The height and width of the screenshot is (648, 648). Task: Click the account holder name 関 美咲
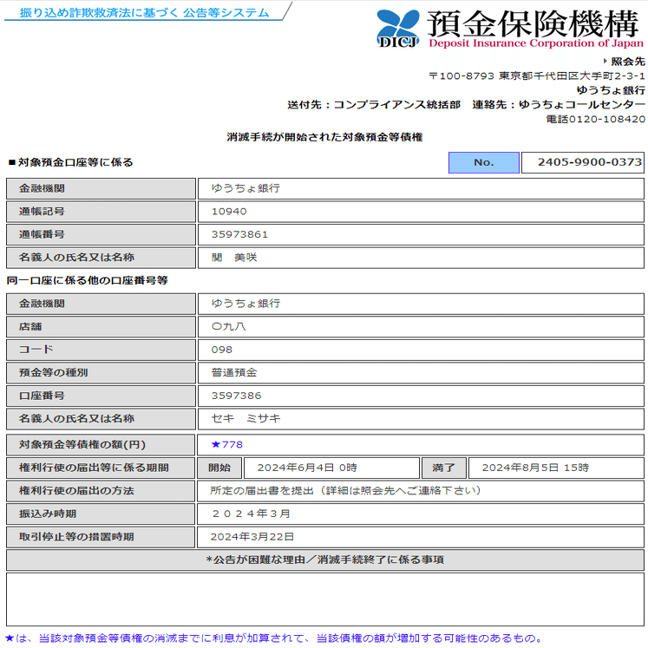tap(234, 258)
